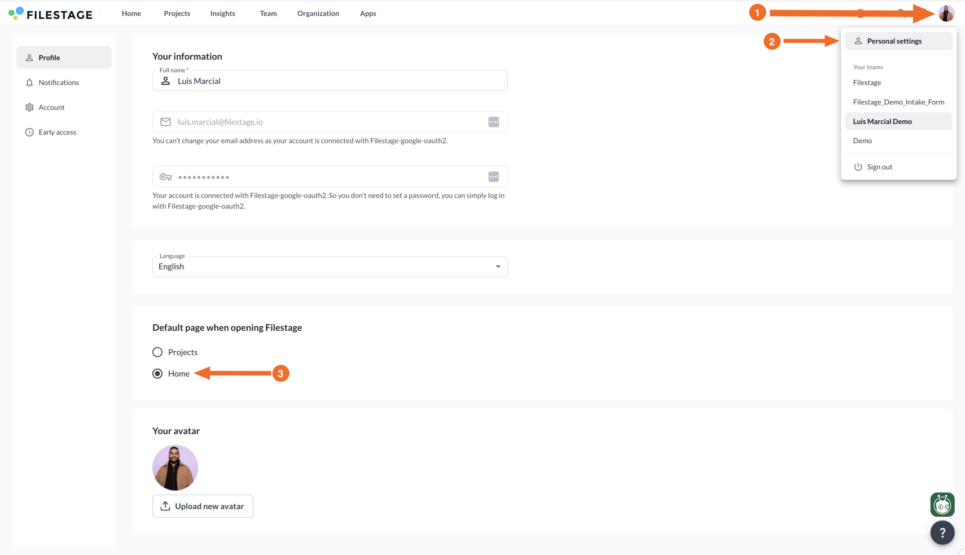Open the help question mark button
This screenshot has height=555, width=965.
pyautogui.click(x=942, y=532)
